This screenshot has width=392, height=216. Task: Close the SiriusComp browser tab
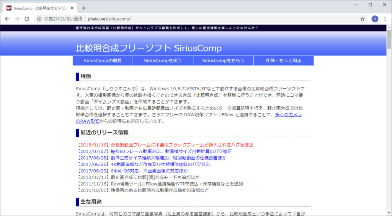pos(72,8)
